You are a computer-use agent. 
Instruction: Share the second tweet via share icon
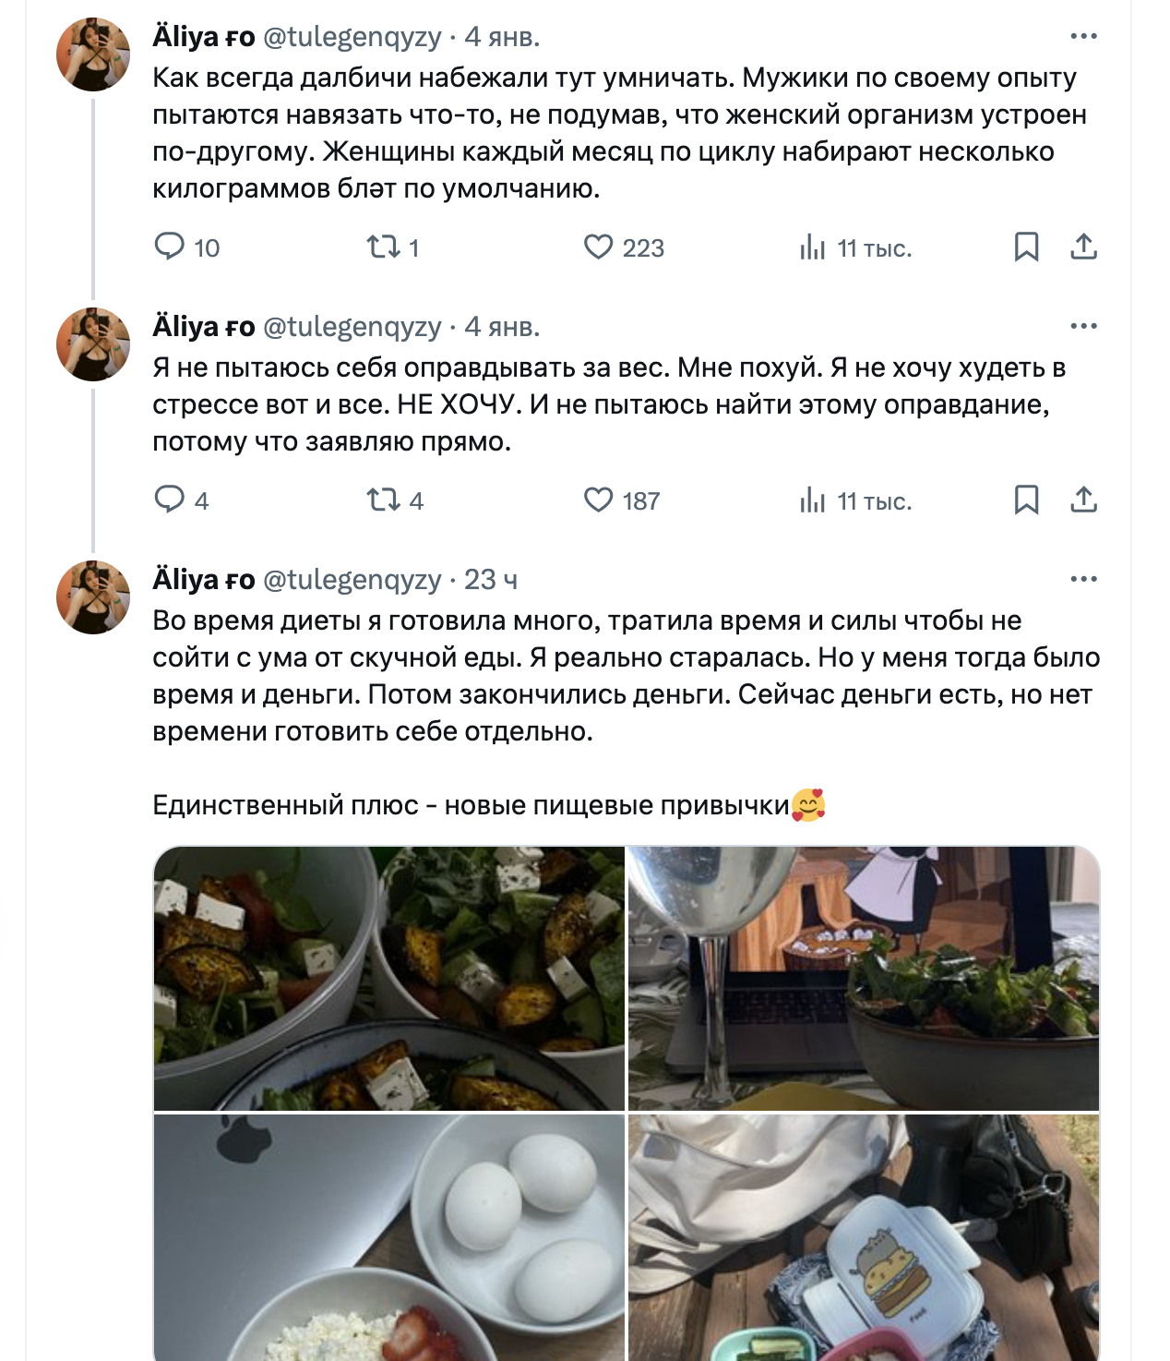pyautogui.click(x=1083, y=500)
